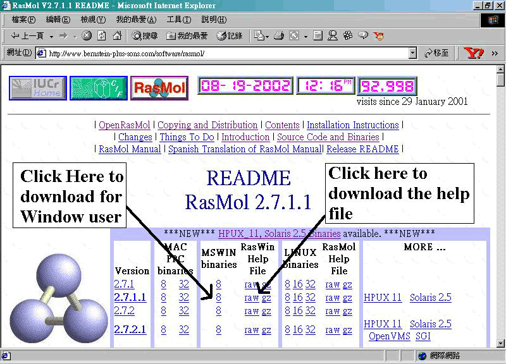Click the Changes link
This screenshot has height=364, width=506.
click(x=135, y=137)
